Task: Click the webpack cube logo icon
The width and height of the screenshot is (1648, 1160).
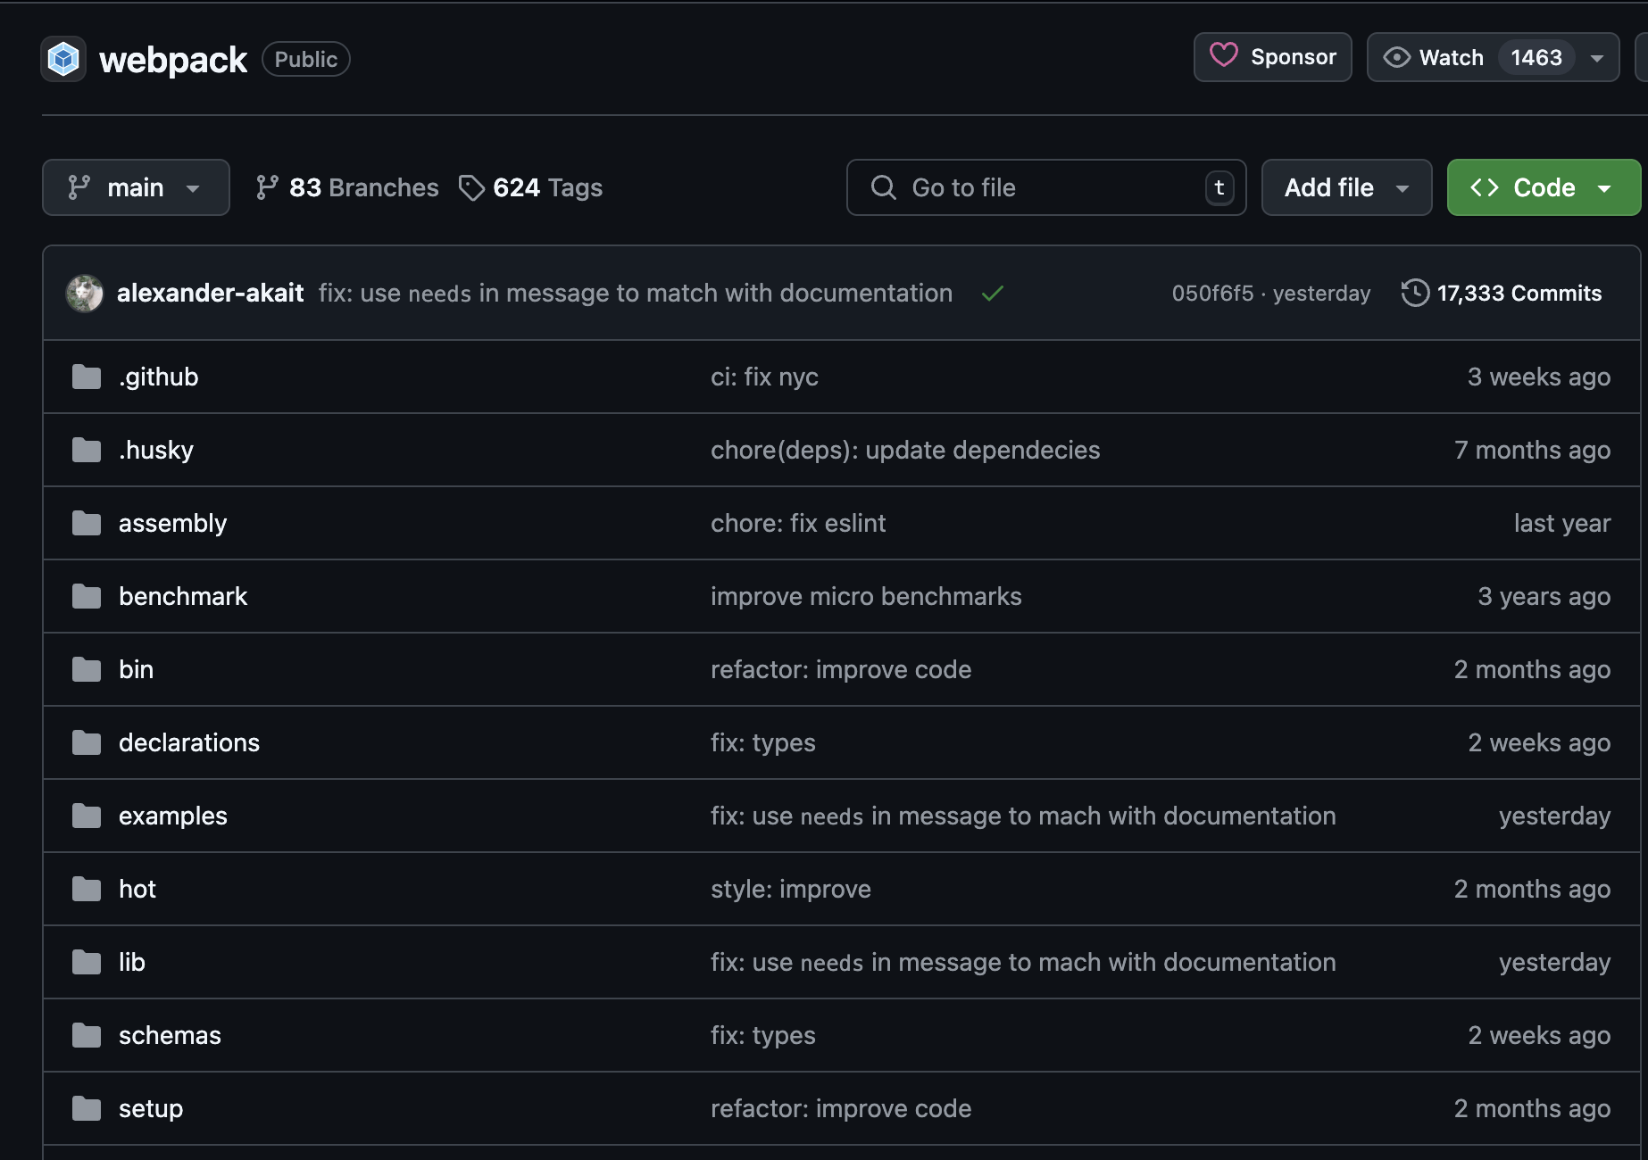Action: click(x=63, y=59)
